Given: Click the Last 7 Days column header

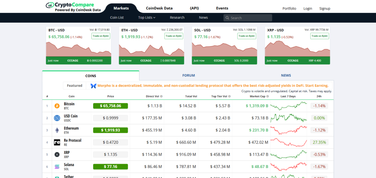Looking at the screenshot, I should point(289,96).
